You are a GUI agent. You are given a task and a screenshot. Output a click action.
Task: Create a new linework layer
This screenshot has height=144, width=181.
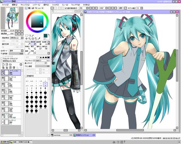pyautogui.click(x=7, y=64)
